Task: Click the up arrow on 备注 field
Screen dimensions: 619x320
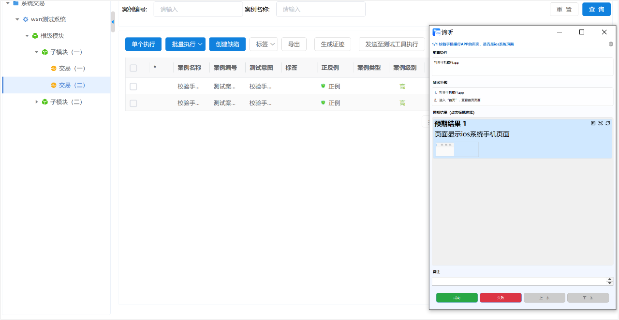Action: point(610,279)
